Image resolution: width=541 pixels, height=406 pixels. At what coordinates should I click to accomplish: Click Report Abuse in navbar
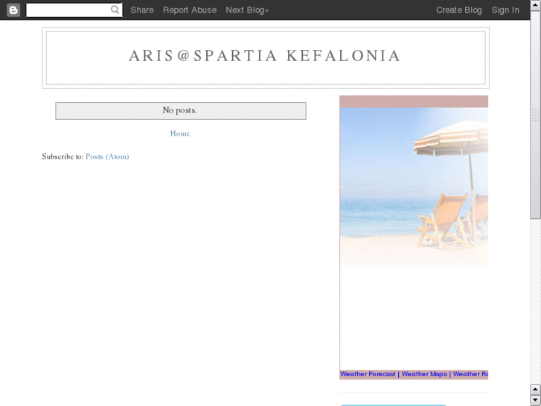[190, 10]
